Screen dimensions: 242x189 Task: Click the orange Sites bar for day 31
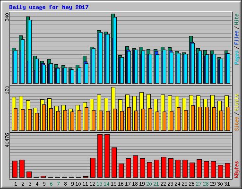point(228,119)
